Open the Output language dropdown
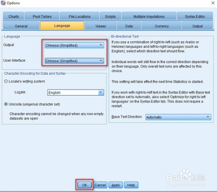 point(74,45)
